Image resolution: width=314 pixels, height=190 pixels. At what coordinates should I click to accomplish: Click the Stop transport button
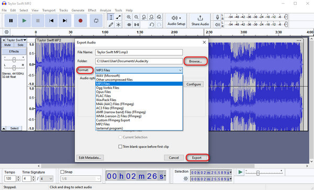point(38,20)
